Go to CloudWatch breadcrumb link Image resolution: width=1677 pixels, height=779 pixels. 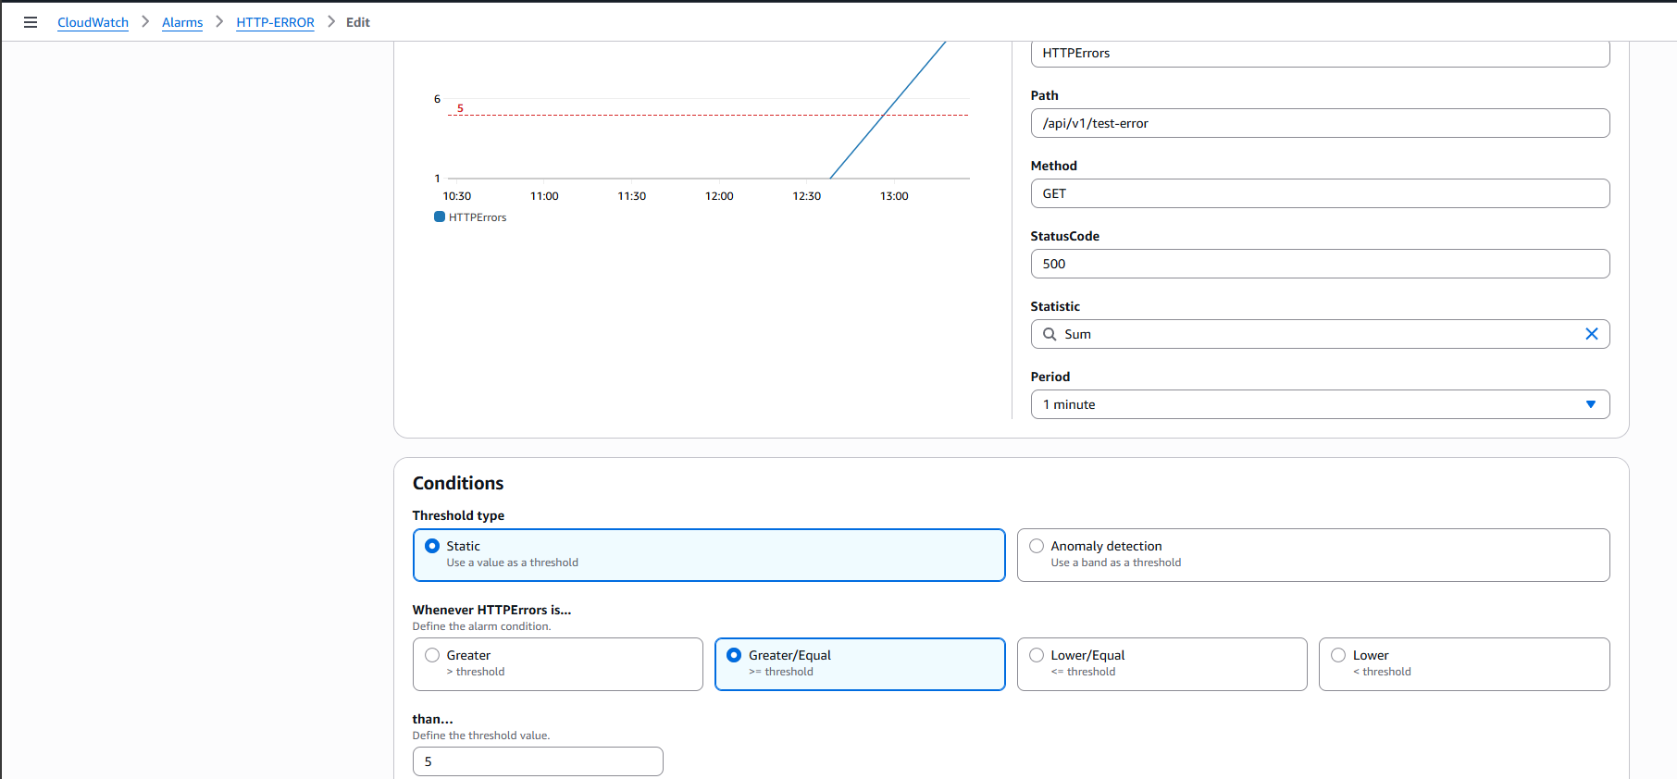coord(93,22)
